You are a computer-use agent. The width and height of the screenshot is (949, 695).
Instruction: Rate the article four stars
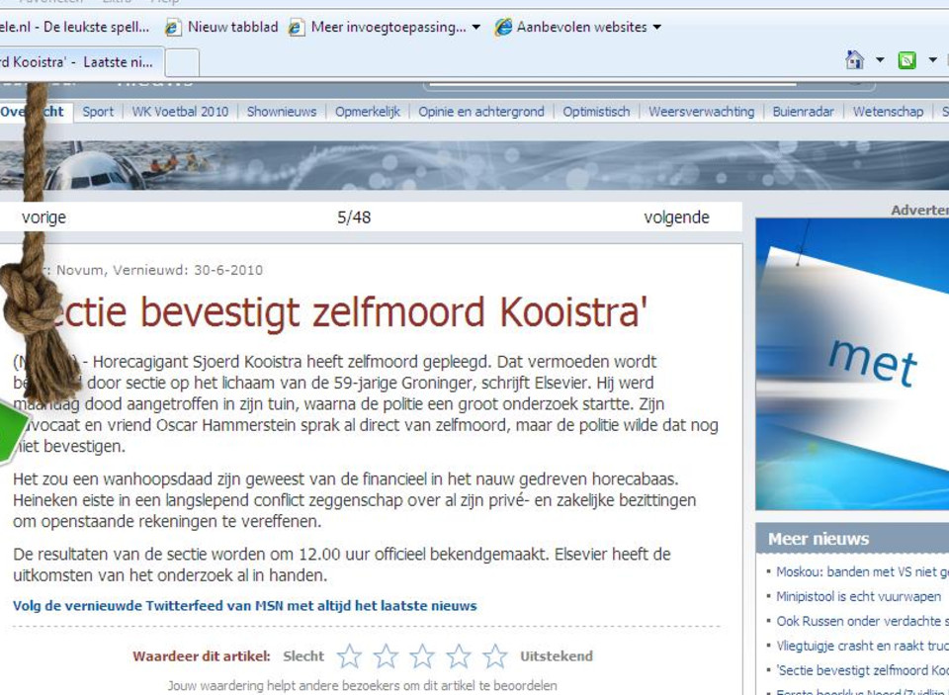[458, 655]
